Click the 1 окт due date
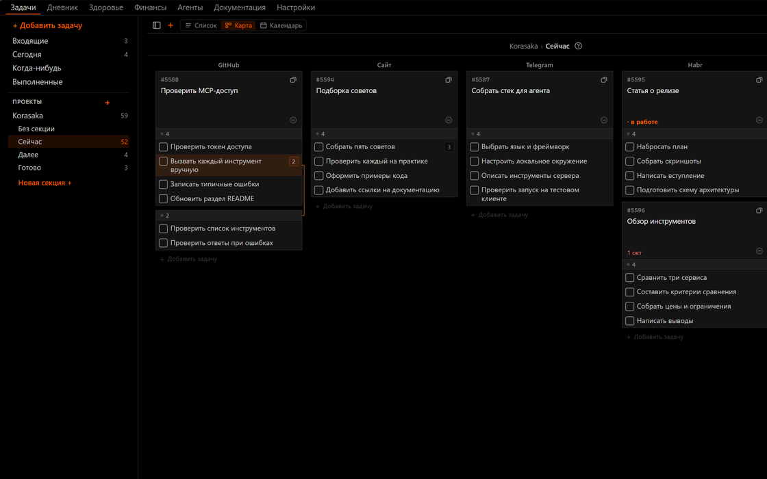Image resolution: width=767 pixels, height=479 pixels. point(634,253)
